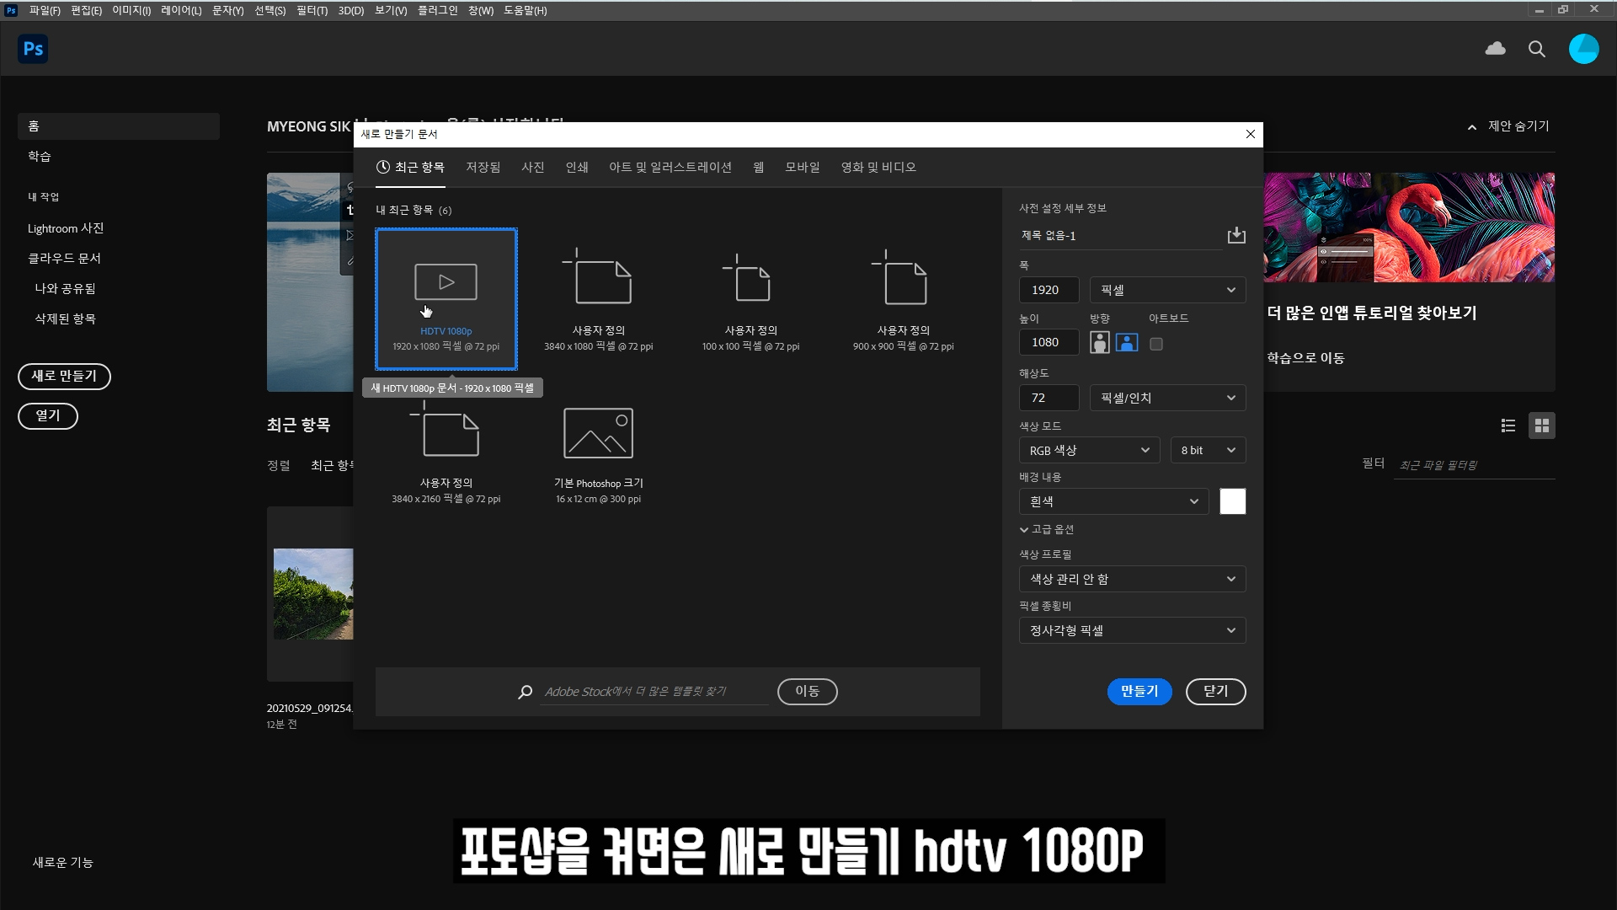Viewport: 1617px width, 910px height.
Task: Click the blue 만들기 button
Action: [x=1139, y=691]
